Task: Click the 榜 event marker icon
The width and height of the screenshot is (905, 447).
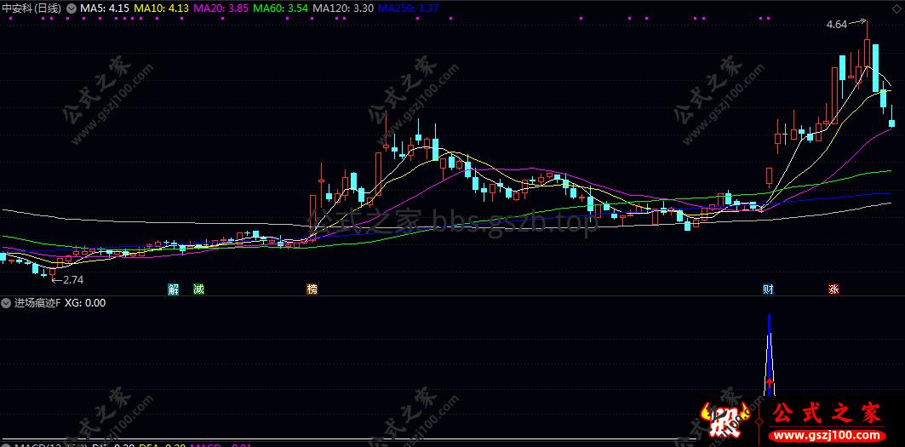Action: [x=312, y=289]
